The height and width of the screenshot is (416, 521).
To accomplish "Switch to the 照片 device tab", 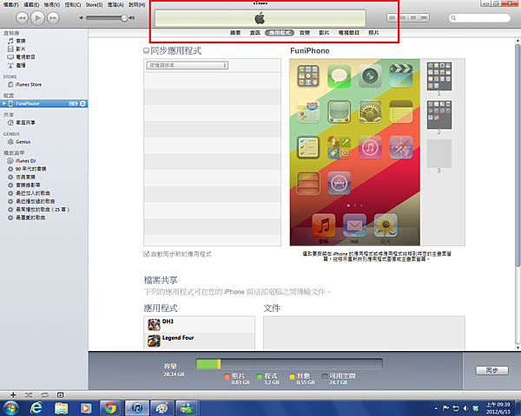I will pos(373,33).
